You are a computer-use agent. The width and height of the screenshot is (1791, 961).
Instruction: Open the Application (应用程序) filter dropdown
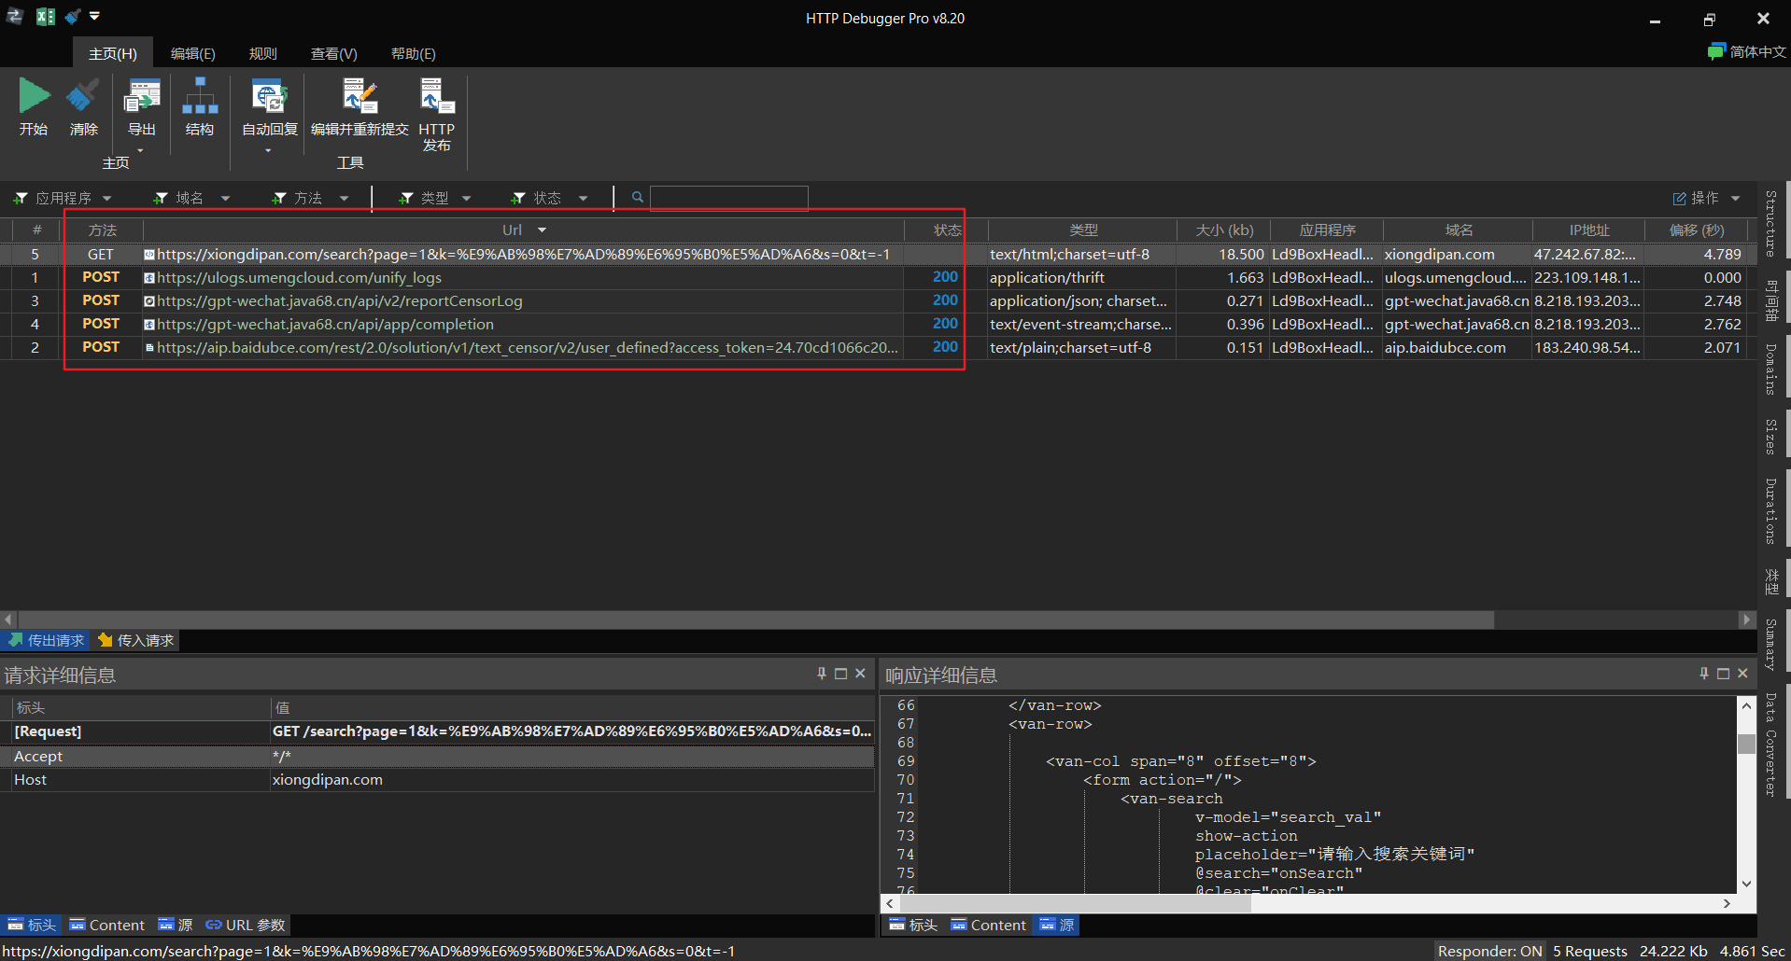(106, 198)
